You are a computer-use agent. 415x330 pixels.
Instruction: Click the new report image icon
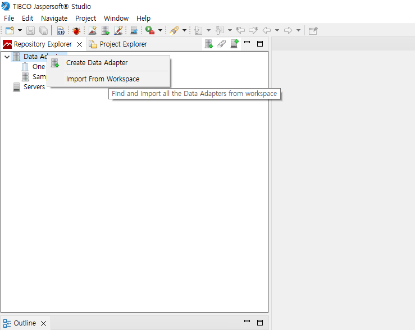(x=92, y=30)
